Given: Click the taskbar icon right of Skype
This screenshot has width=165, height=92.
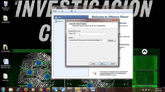Looking at the screenshot, I should pyautogui.click(x=63, y=90).
